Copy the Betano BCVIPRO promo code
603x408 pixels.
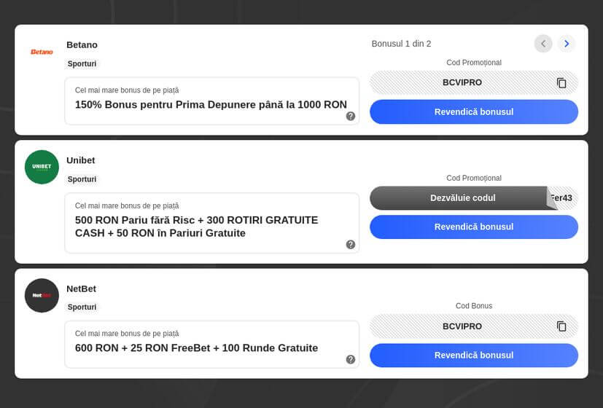(561, 82)
